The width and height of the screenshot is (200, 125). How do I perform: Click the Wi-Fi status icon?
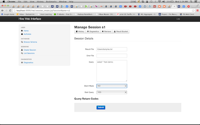pyautogui.click(x=159, y=2)
